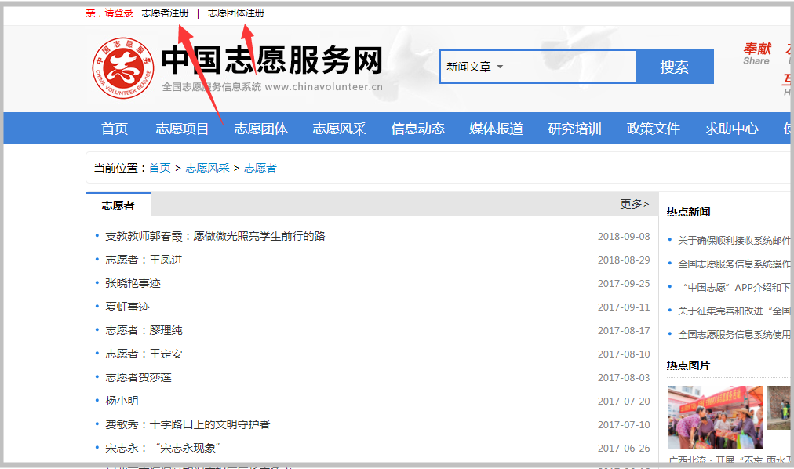Click the red 互 interaction icon
Viewport: 794px width, 469px height.
click(x=788, y=80)
